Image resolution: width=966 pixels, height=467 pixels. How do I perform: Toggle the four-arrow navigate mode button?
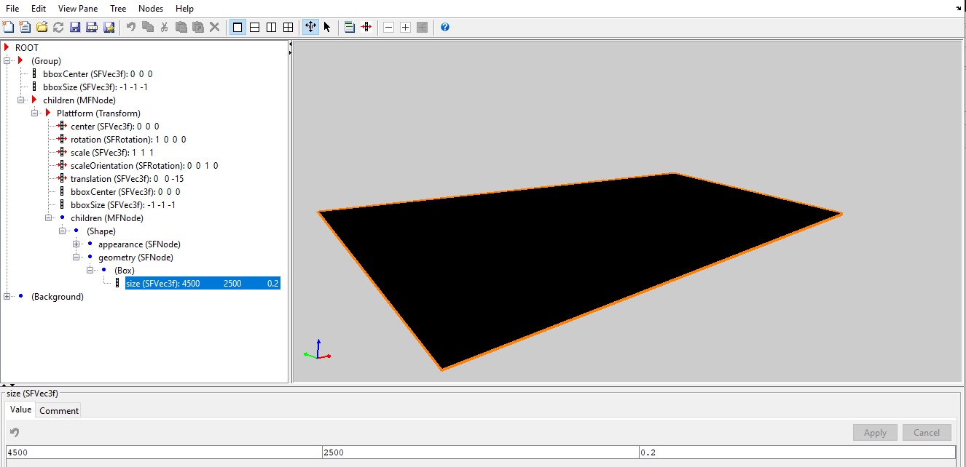310,27
